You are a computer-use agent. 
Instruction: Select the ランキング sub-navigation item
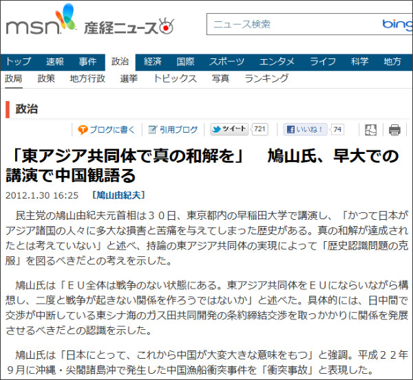tap(266, 78)
